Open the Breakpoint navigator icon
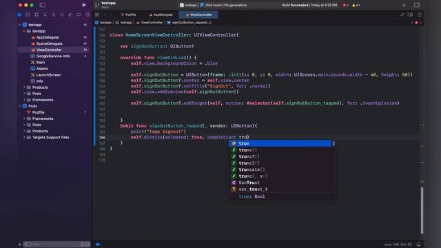Viewport: 441px width, 248px height. pos(79,14)
